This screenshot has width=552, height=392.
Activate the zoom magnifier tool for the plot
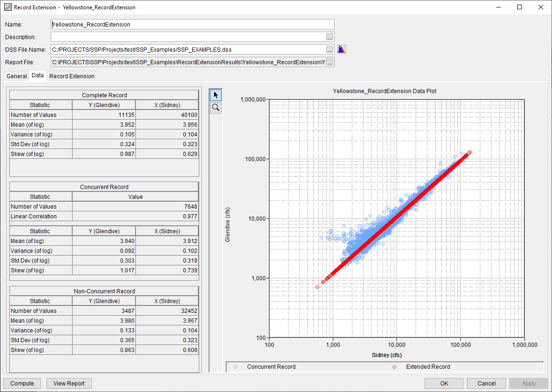[215, 107]
